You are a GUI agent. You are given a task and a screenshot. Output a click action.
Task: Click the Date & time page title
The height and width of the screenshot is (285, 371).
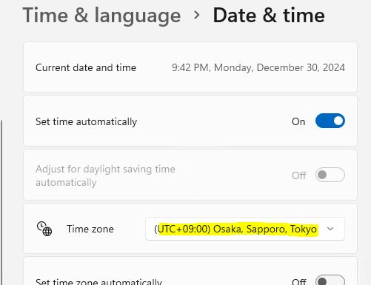coord(269,16)
